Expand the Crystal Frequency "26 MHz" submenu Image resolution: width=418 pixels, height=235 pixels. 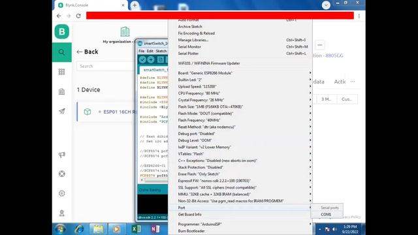click(240, 100)
